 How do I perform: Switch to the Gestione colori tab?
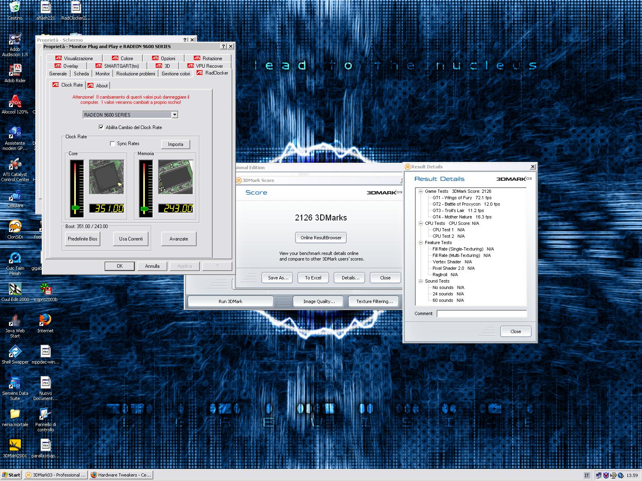click(176, 74)
